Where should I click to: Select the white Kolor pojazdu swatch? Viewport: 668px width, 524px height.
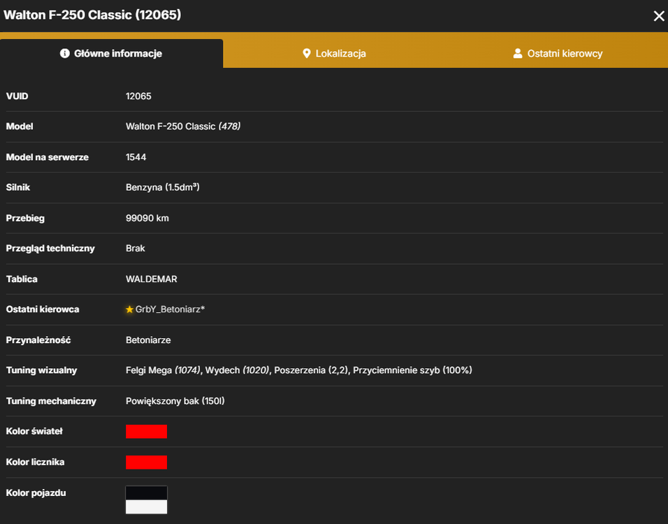146,507
